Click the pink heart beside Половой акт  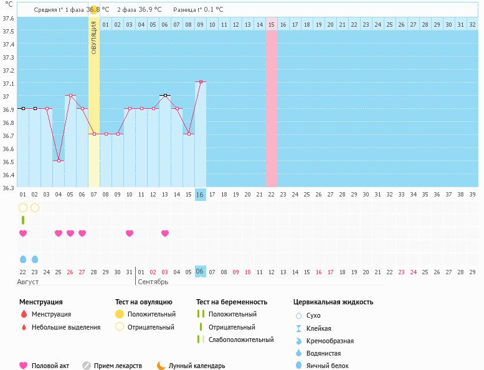click(24, 366)
